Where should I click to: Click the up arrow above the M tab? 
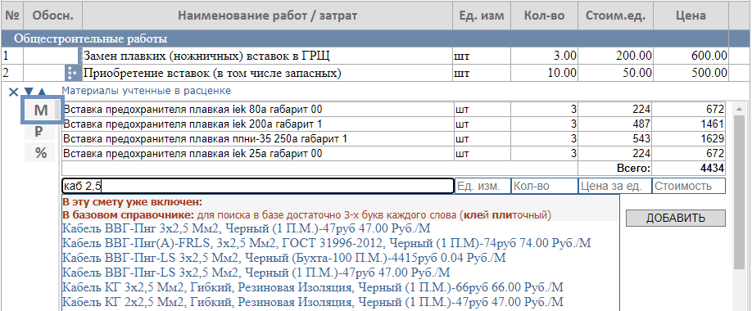42,92
